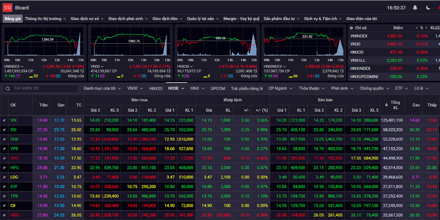Viewport: 440px width, 220px height.
Task: Open TPB stock symbol
Action: (14, 196)
